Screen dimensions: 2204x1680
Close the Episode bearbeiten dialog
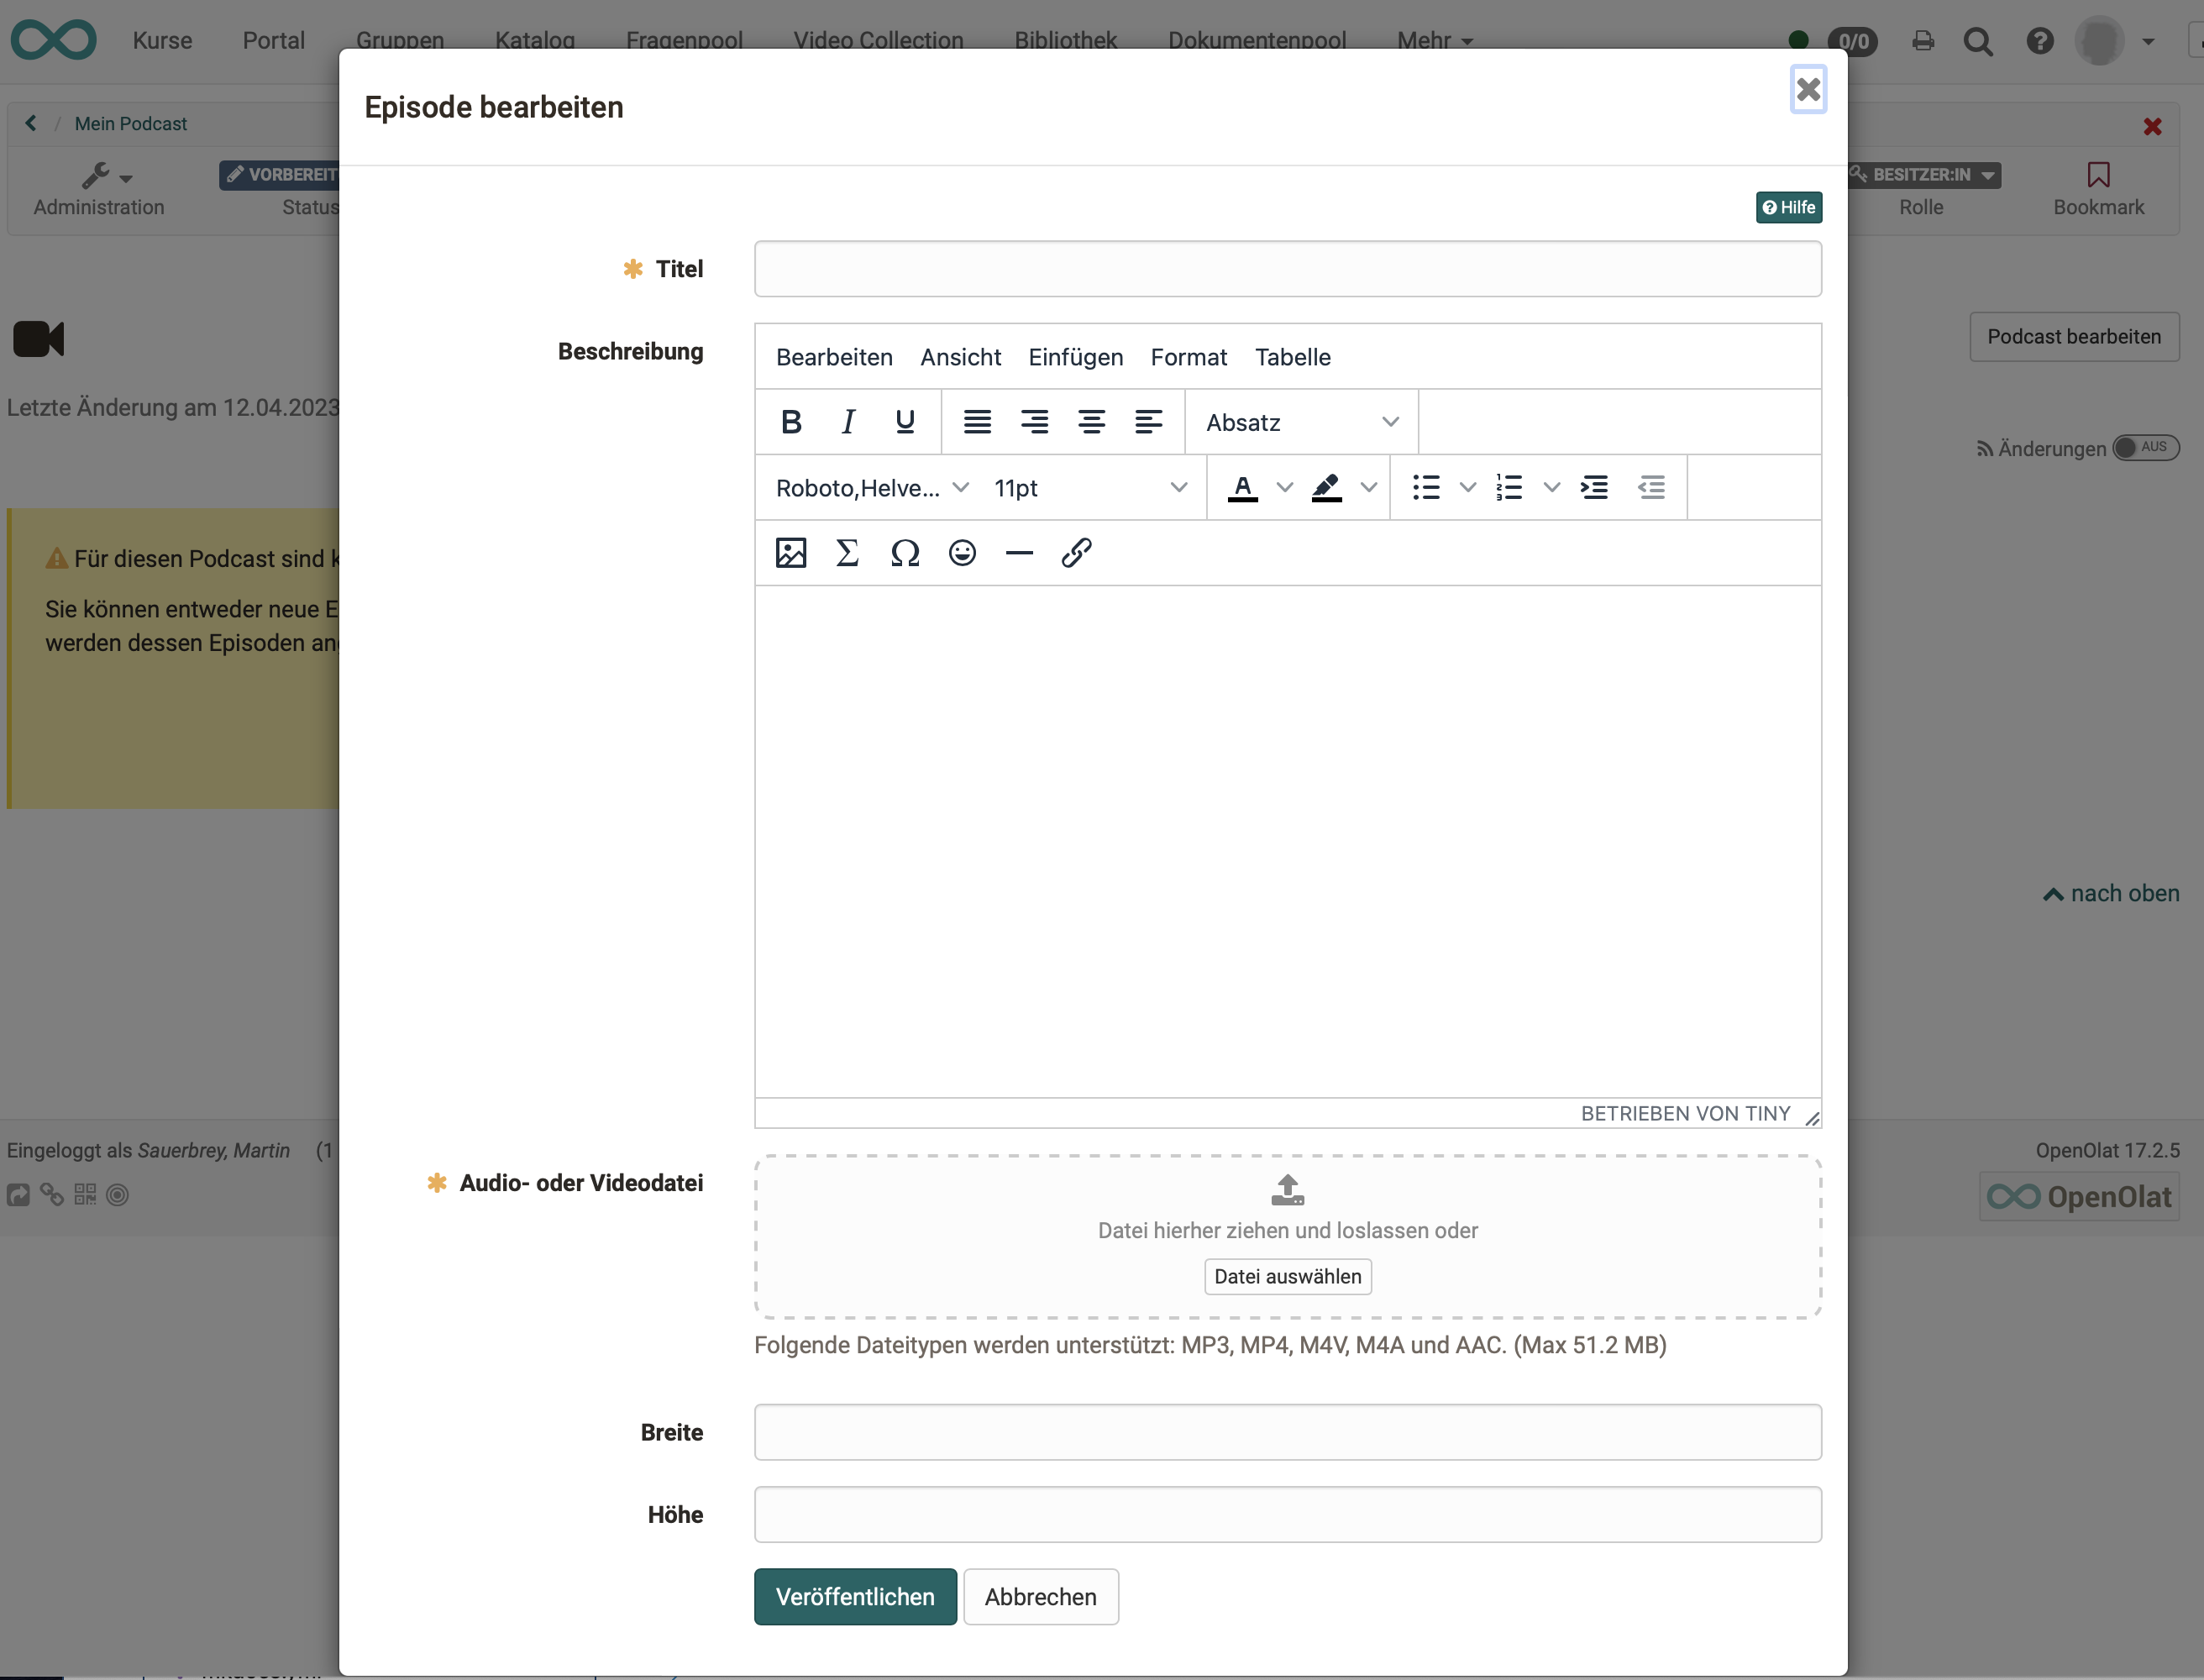click(1808, 90)
